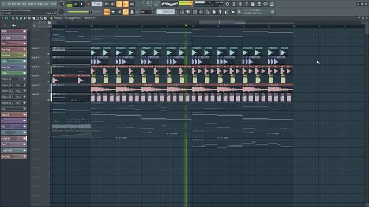The image size is (369, 207).
Task: Toggle the orange recording countdown button
Action: [119, 4]
